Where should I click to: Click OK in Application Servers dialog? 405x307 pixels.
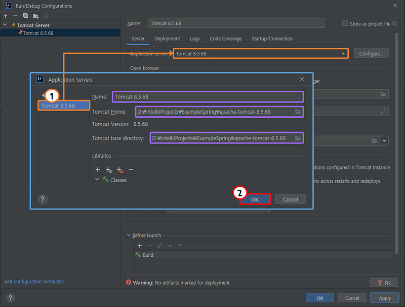[255, 199]
